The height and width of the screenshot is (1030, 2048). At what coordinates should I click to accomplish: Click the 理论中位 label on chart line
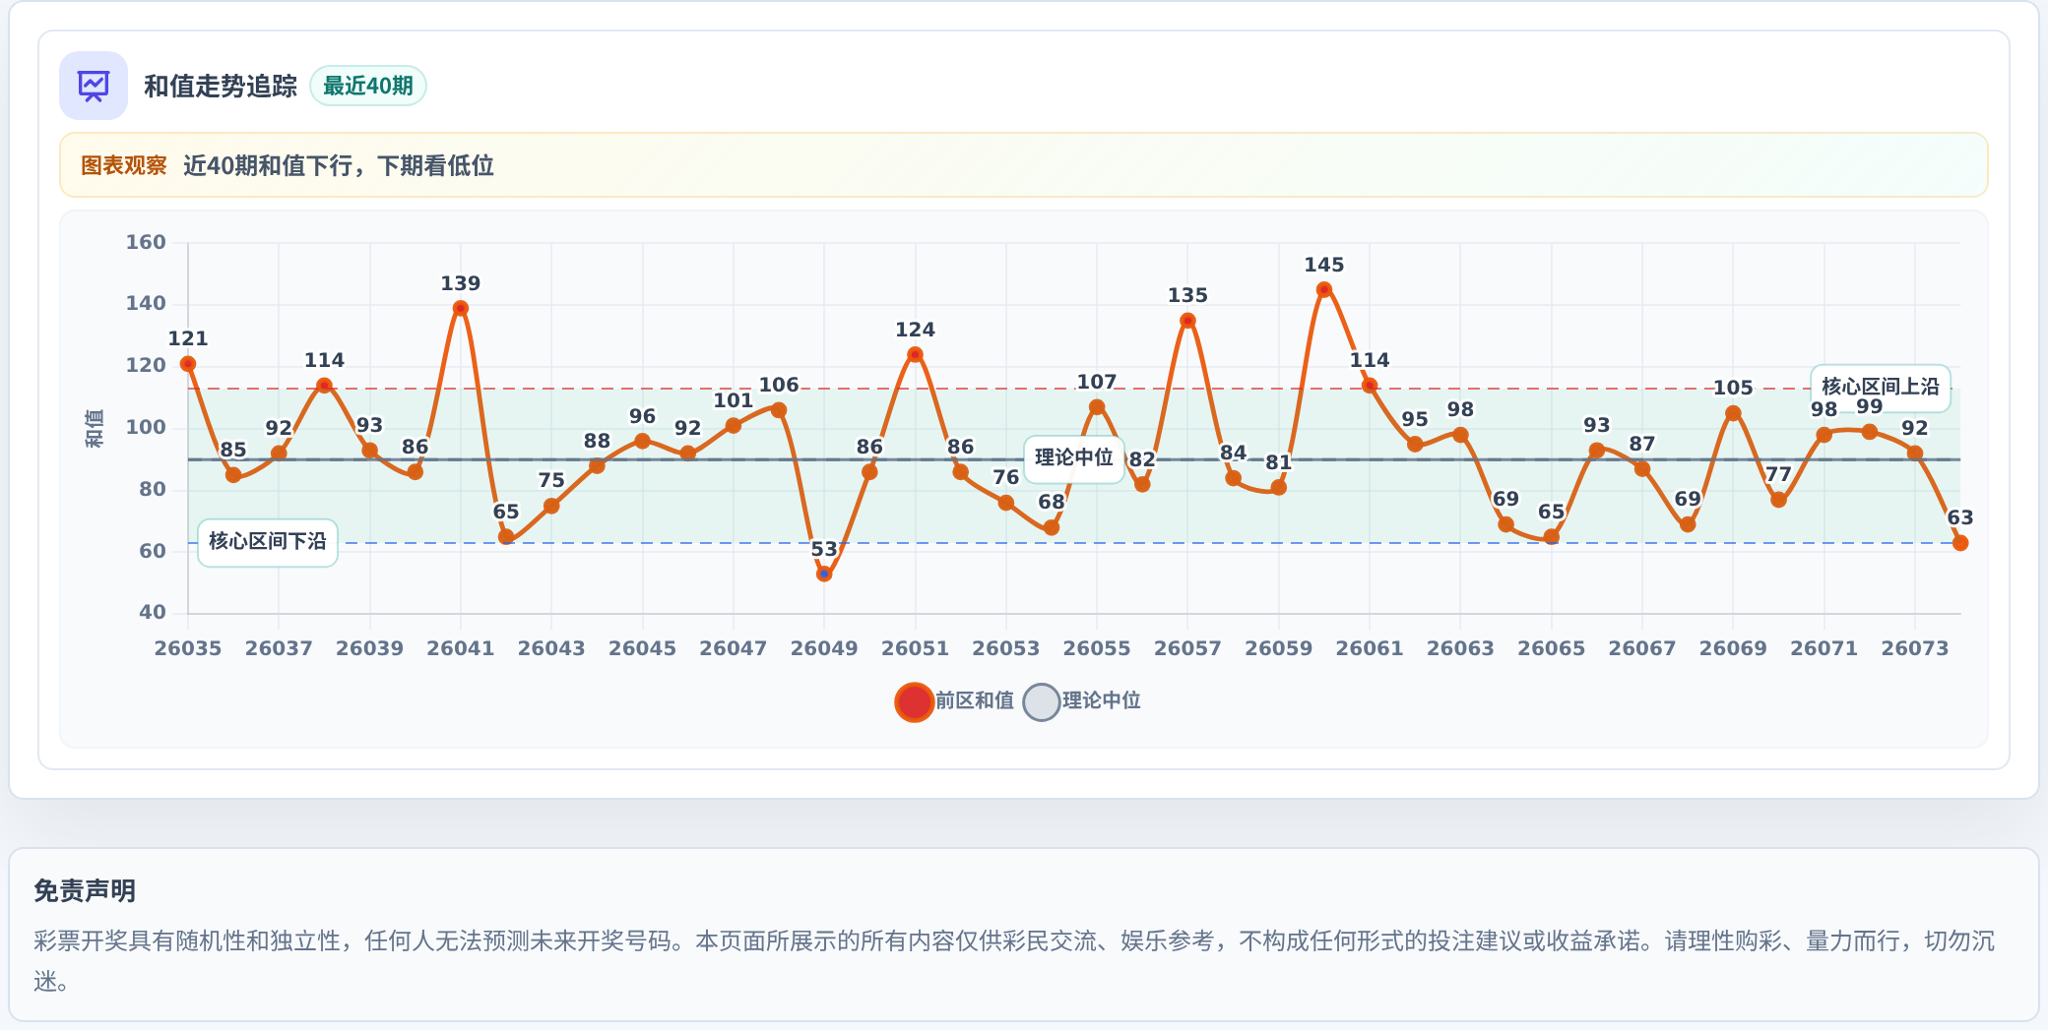pos(1074,458)
